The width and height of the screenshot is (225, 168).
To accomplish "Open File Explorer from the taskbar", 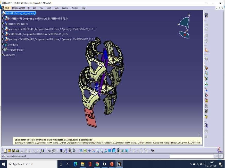I will click(83, 164).
